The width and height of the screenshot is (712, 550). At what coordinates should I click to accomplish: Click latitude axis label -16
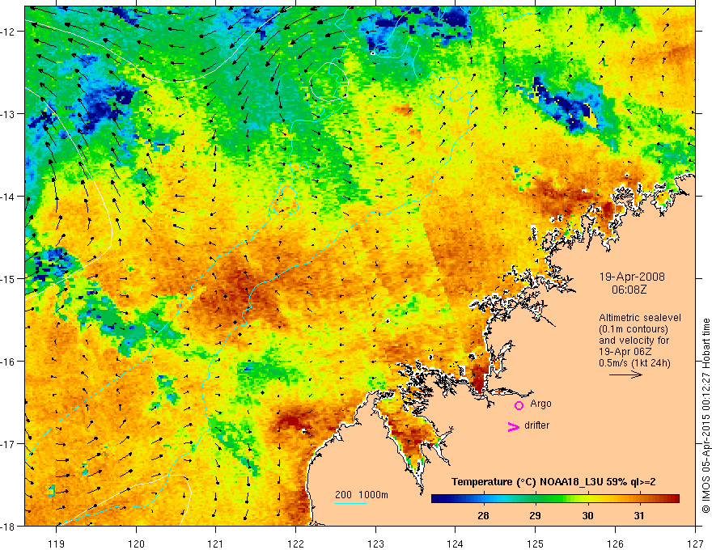click(x=8, y=362)
